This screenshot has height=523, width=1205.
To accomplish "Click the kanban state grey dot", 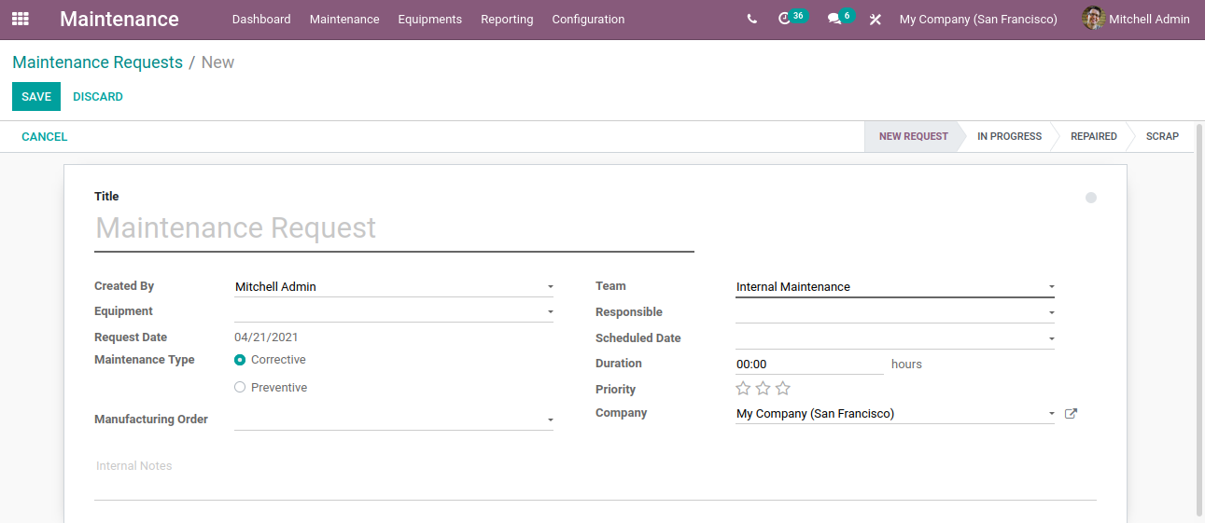I will (x=1091, y=198).
